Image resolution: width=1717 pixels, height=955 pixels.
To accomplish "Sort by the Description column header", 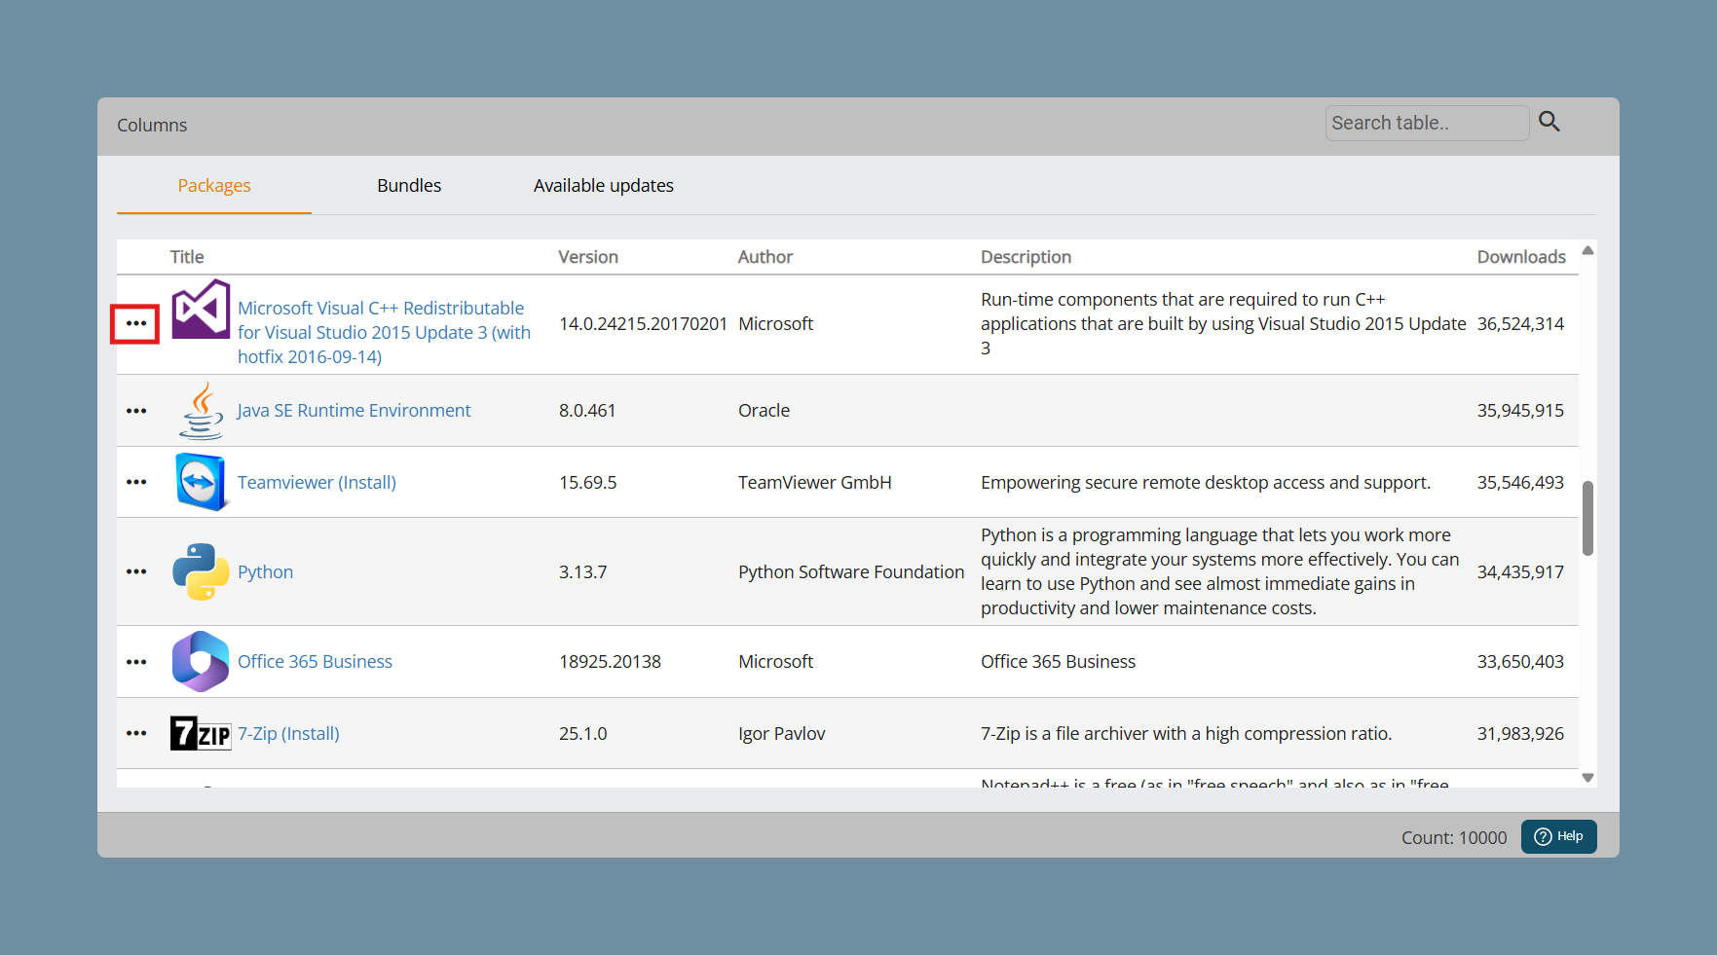I will [x=1026, y=256].
